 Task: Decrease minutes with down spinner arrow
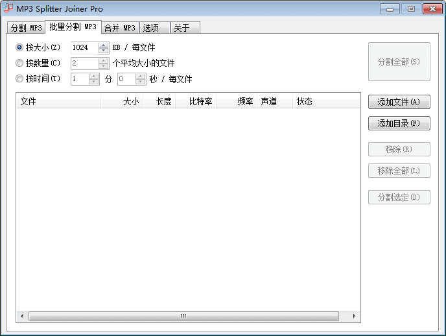coord(93,81)
